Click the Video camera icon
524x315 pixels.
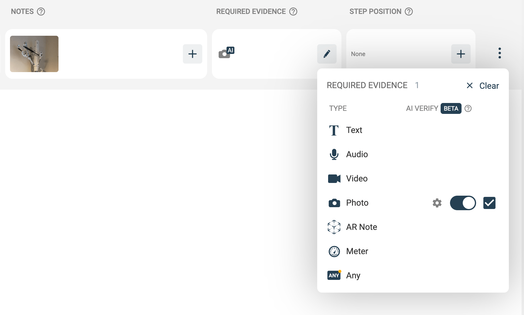334,179
